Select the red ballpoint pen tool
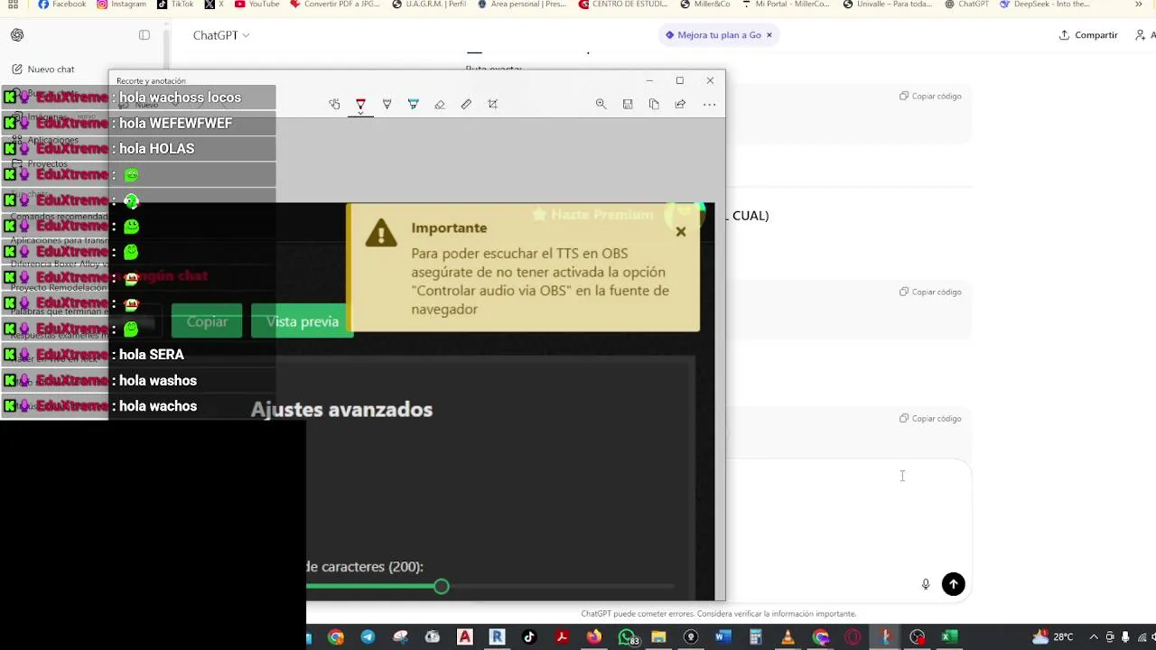 [x=360, y=105]
